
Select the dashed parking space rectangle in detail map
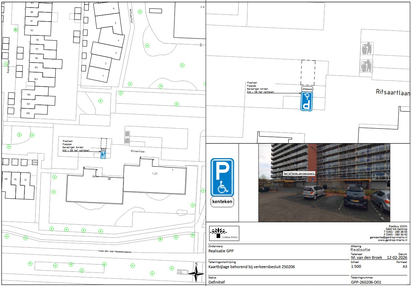tap(308, 73)
